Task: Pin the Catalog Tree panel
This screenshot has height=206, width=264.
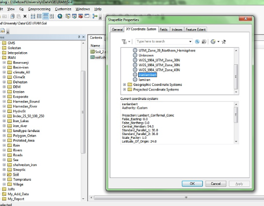Action: (79, 37)
